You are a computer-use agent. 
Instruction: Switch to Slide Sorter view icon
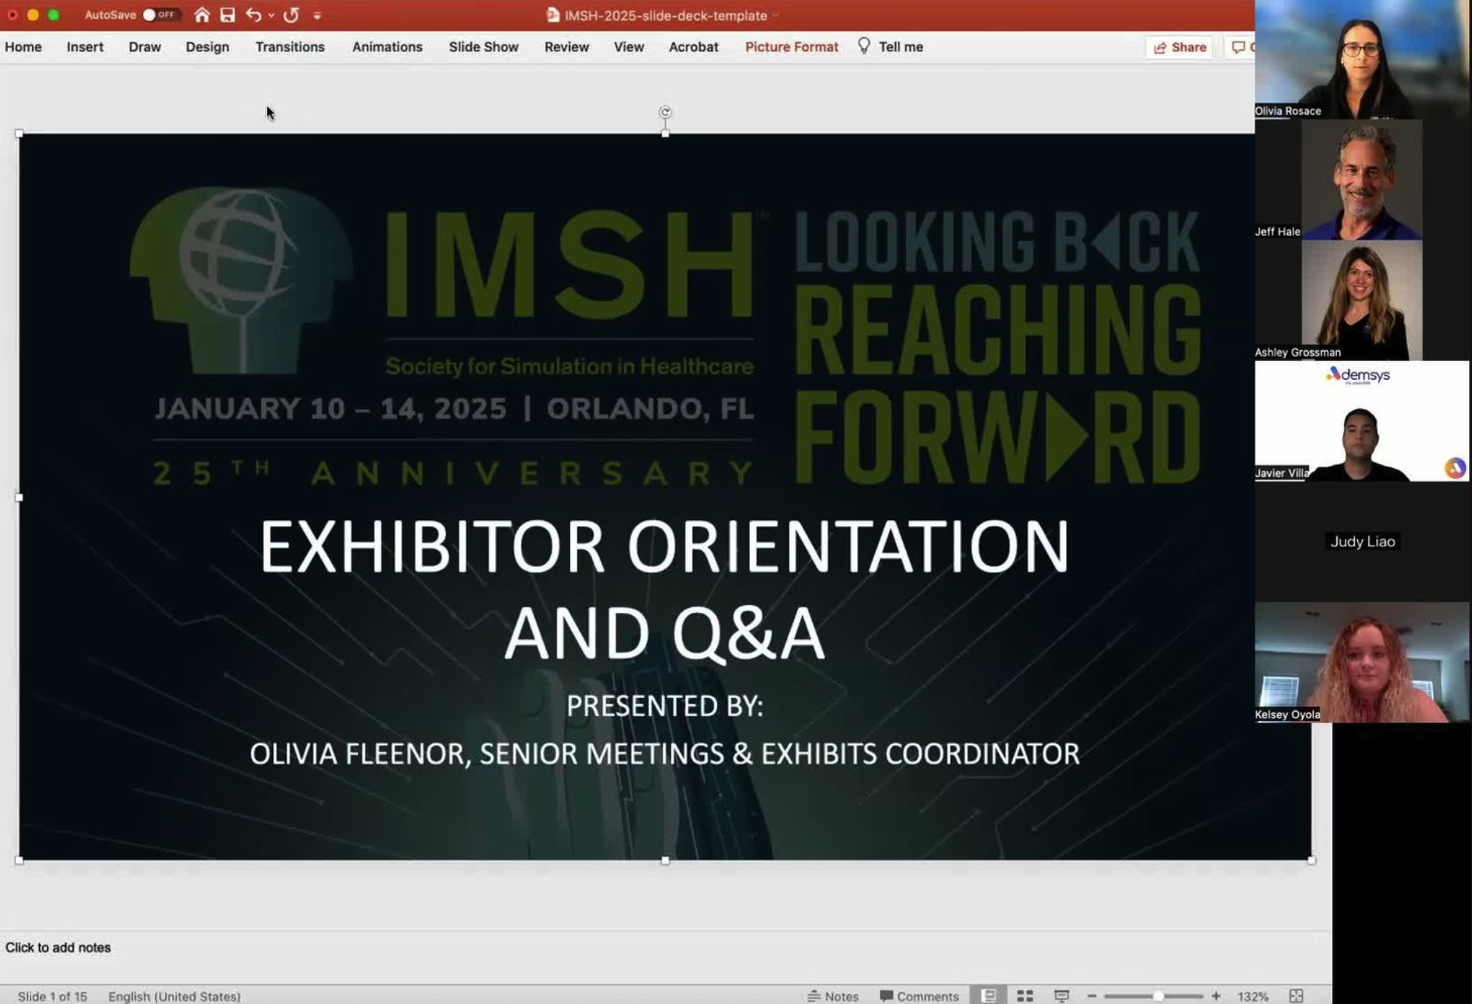tap(1025, 996)
